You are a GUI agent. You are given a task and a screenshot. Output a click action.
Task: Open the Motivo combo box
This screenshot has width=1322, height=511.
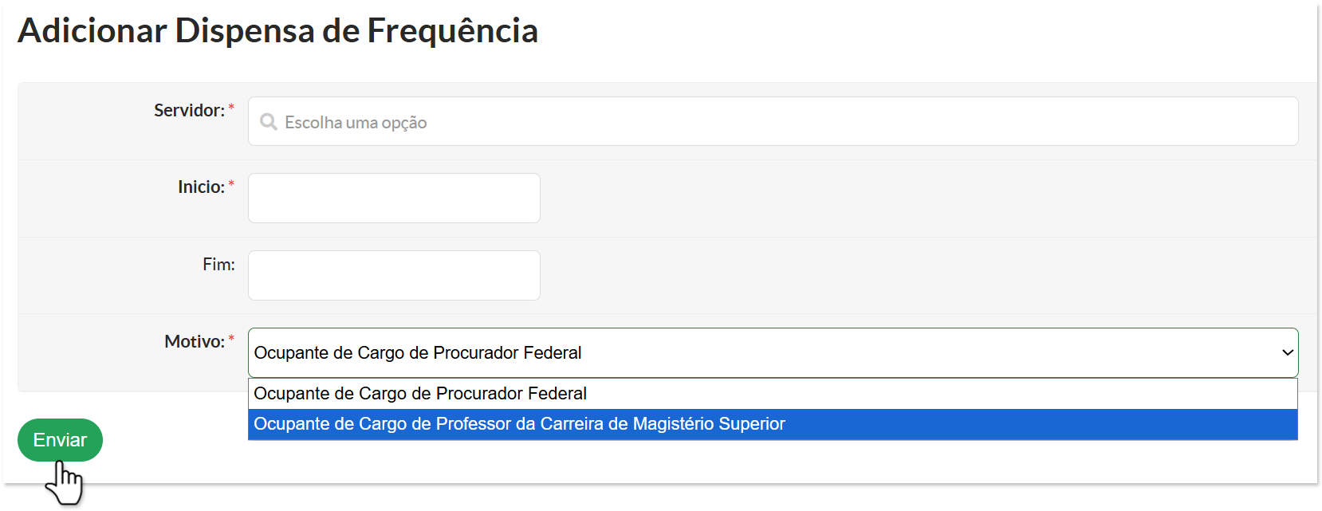pyautogui.click(x=765, y=352)
